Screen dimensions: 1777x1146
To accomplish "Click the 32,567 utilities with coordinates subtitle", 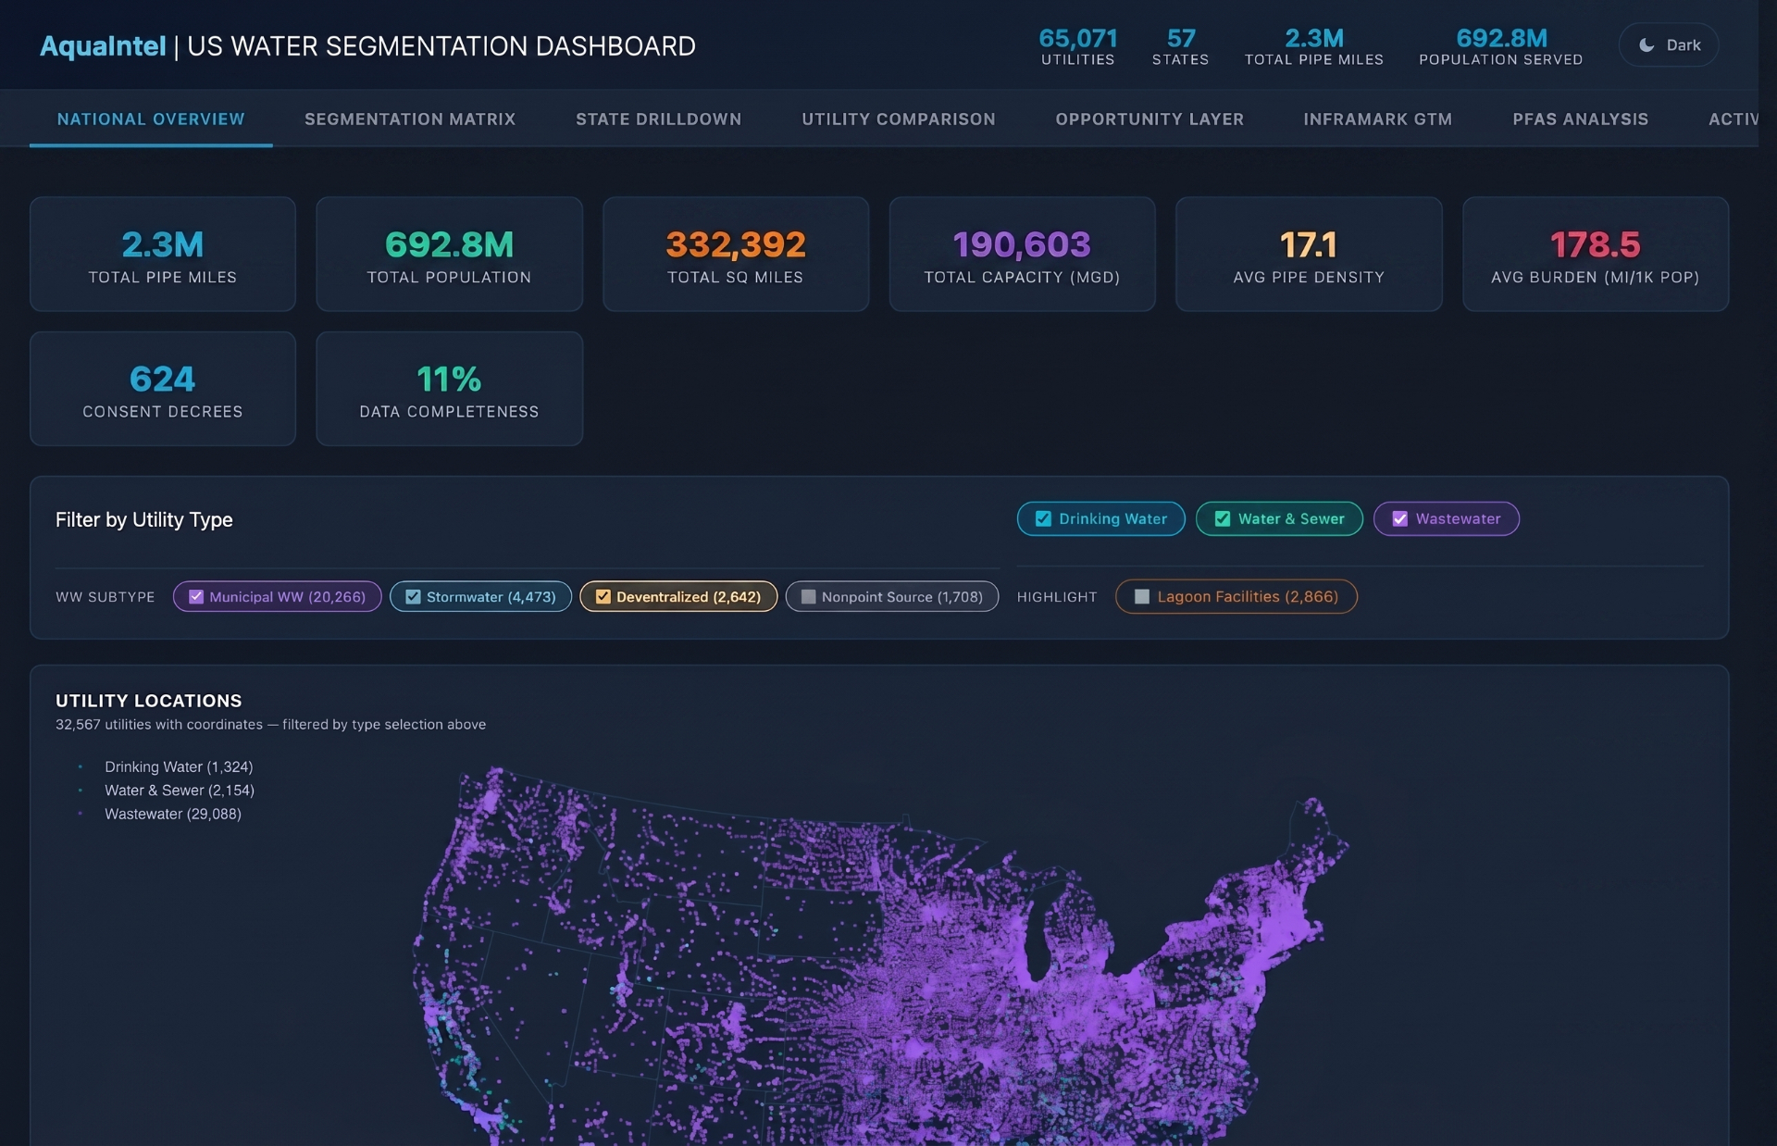I will (270, 725).
